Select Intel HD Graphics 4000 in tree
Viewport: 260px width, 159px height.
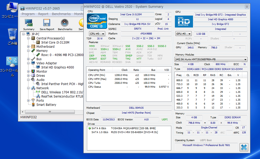(57, 67)
